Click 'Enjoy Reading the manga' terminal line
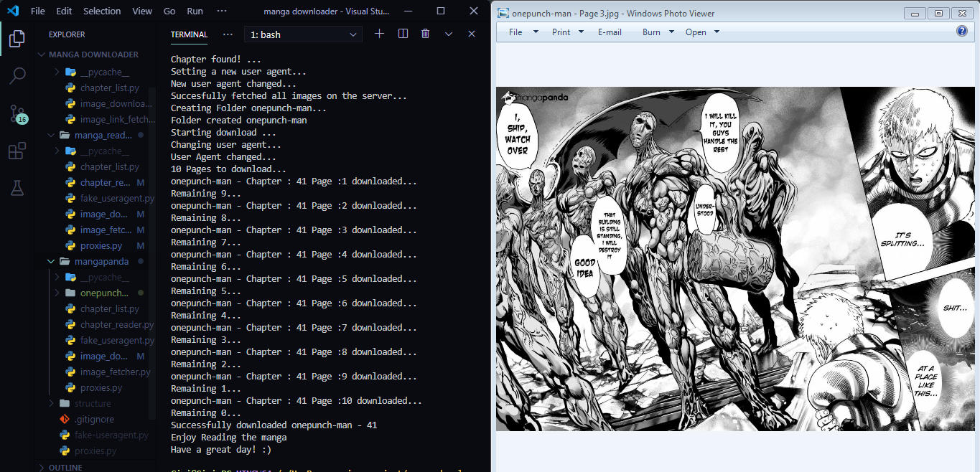 [x=228, y=438]
